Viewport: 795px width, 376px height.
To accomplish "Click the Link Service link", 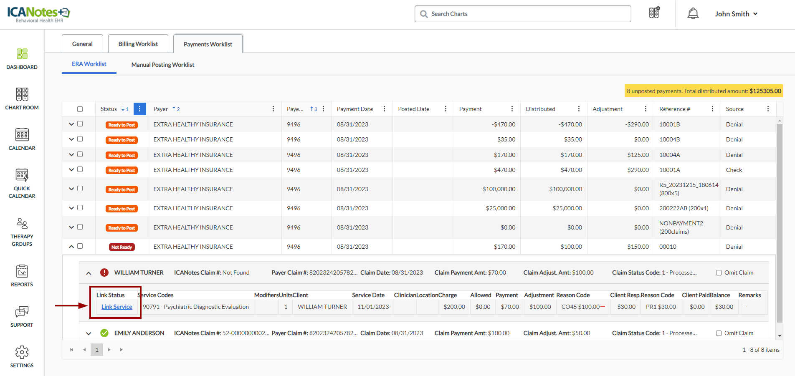I will 117,307.
